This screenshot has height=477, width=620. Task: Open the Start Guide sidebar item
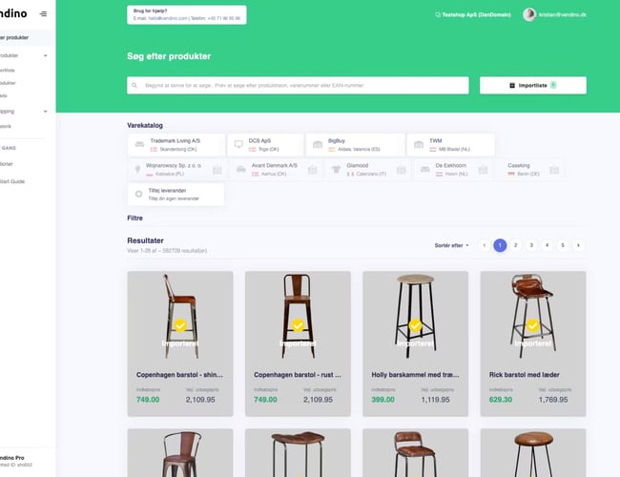click(12, 181)
